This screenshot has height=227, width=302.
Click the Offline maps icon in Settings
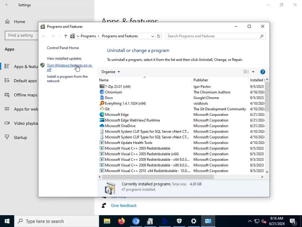tap(7, 95)
